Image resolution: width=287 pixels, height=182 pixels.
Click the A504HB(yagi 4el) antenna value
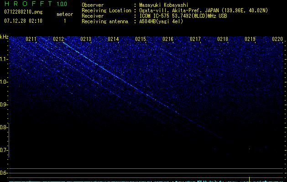[x=161, y=21]
